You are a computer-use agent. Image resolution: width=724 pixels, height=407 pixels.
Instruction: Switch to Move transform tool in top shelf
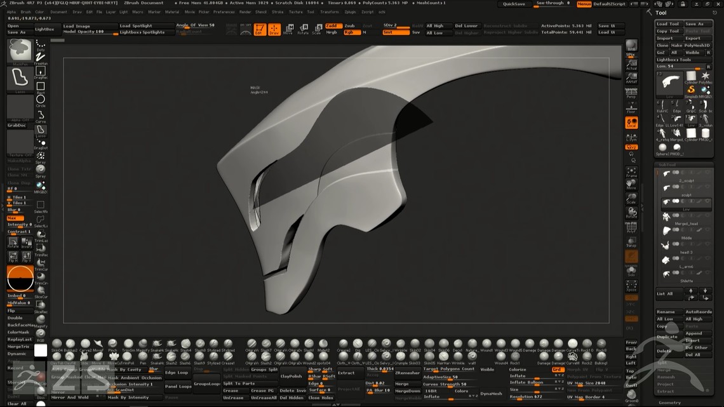[x=288, y=30]
